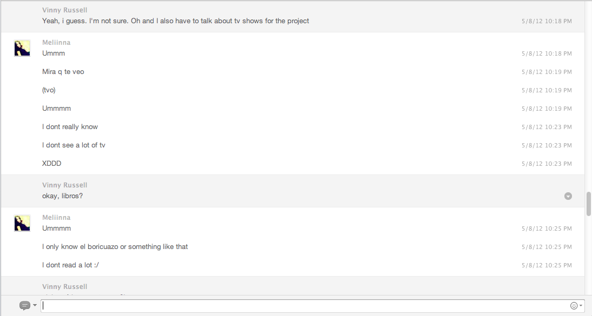The width and height of the screenshot is (592, 316).
Task: Select the "I only know el boricuazo" message
Action: (x=115, y=247)
